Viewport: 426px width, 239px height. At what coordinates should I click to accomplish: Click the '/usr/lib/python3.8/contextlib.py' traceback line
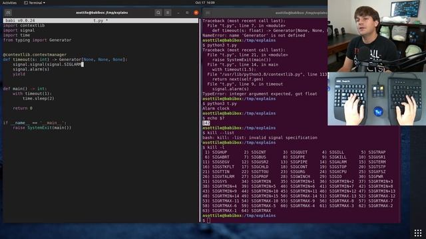[x=267, y=74]
